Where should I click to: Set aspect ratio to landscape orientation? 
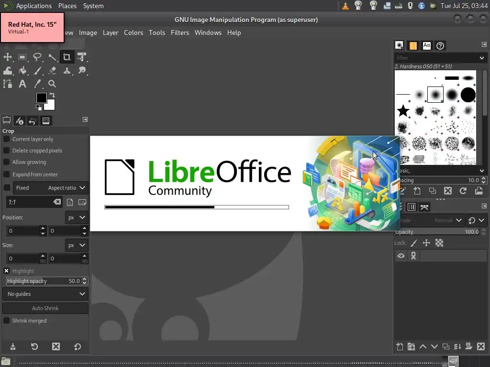tap(82, 202)
